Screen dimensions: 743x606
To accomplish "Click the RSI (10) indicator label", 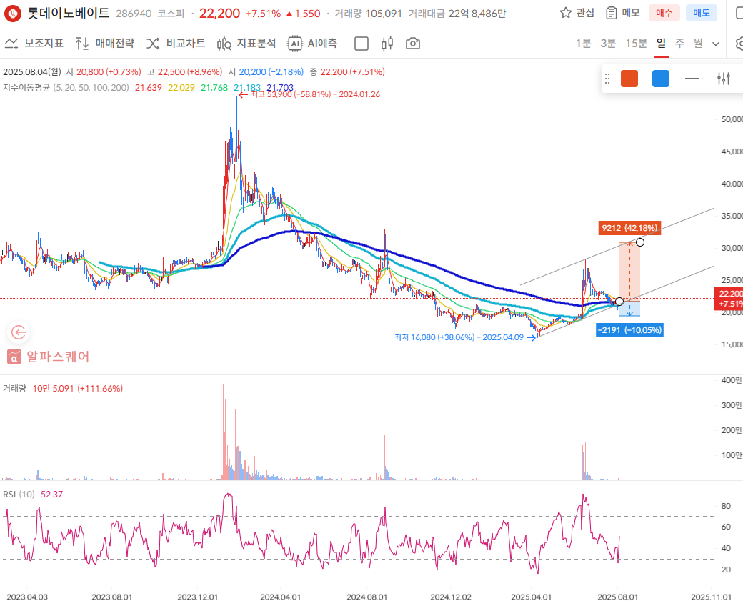I will pos(19,495).
